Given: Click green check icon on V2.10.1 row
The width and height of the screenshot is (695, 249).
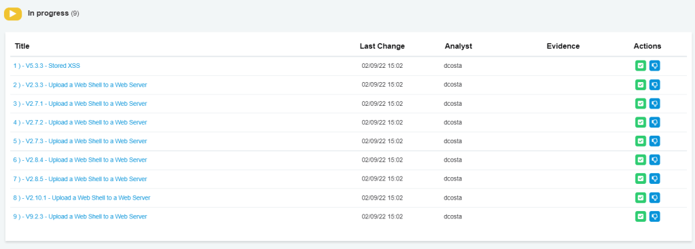Looking at the screenshot, I should 641,197.
